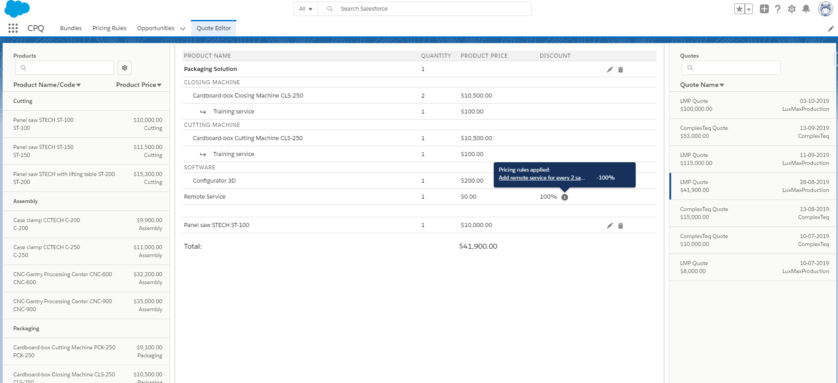Sort quotes by Quote Name header
This screenshot has width=838, height=383.
tap(702, 85)
